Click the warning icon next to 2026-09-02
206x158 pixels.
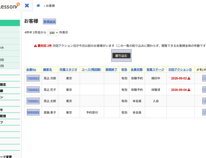(x=189, y=78)
